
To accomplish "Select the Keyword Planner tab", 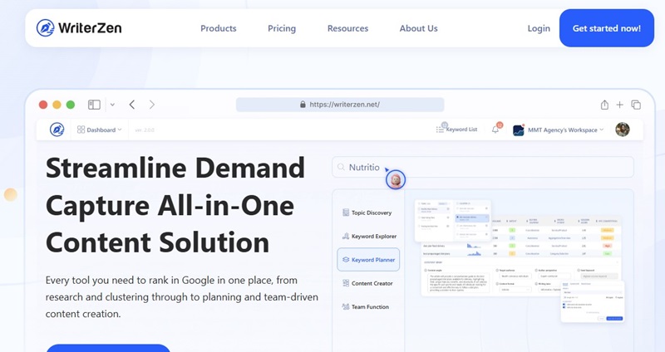I will tap(368, 260).
